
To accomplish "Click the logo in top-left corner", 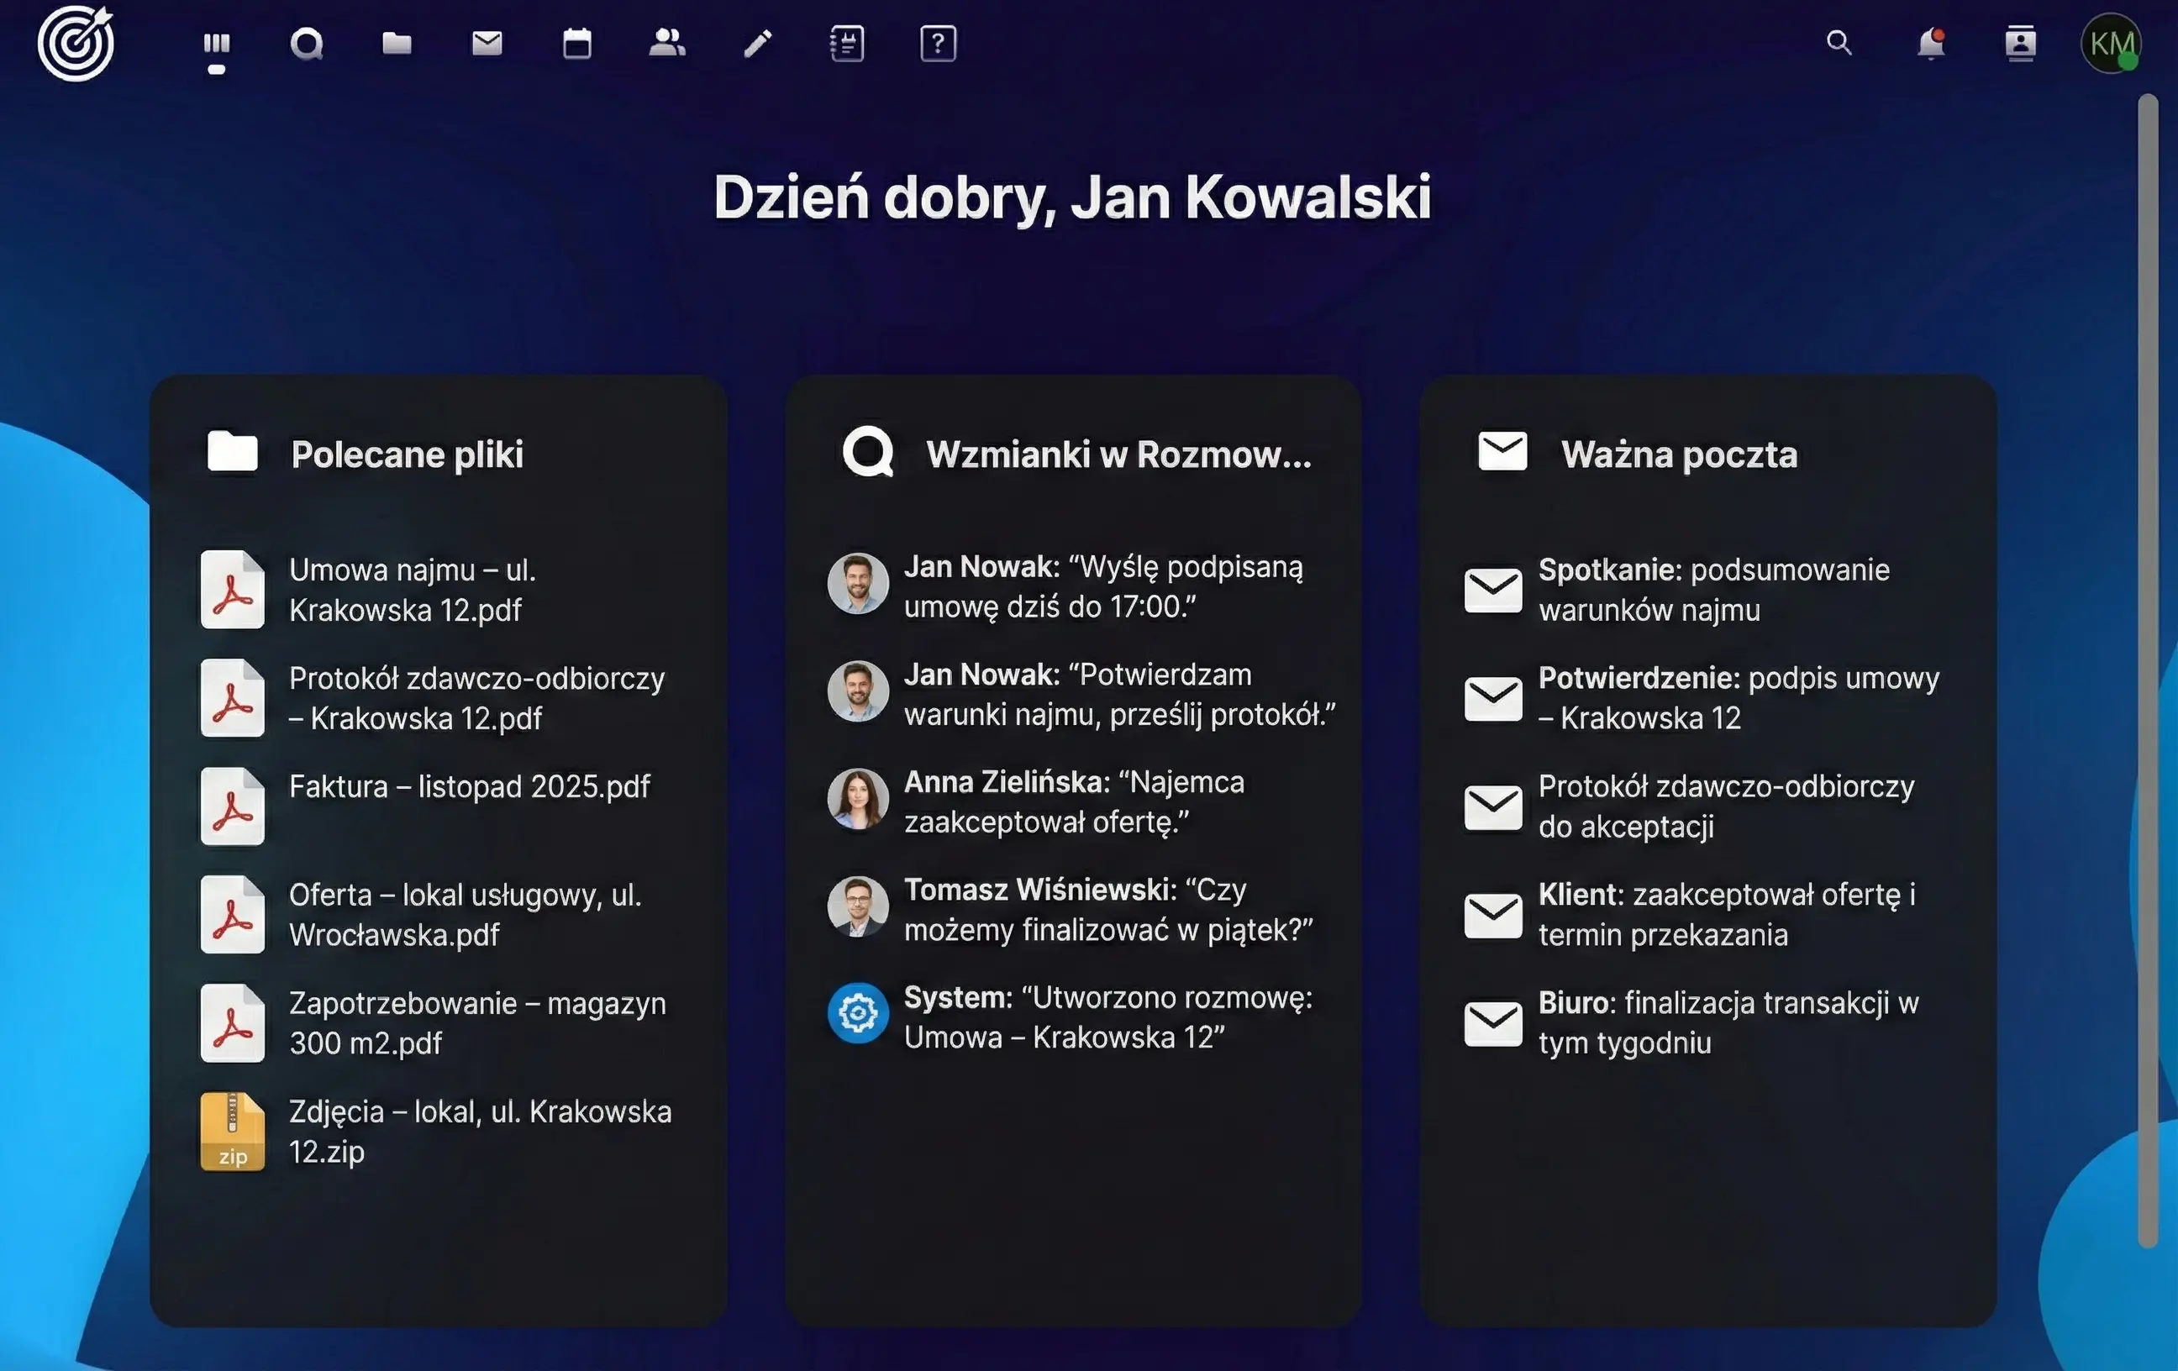I will [x=76, y=44].
